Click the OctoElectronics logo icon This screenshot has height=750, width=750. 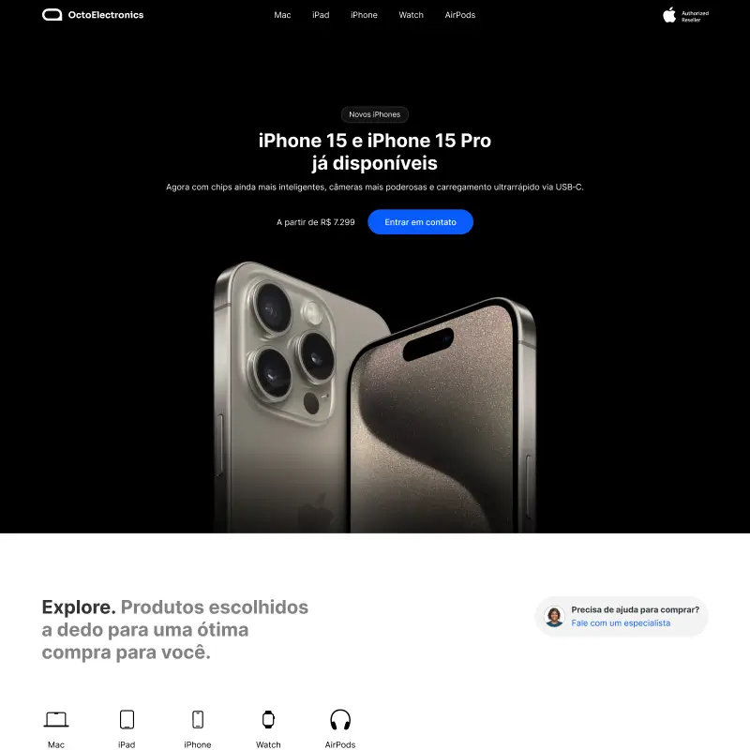click(52, 15)
